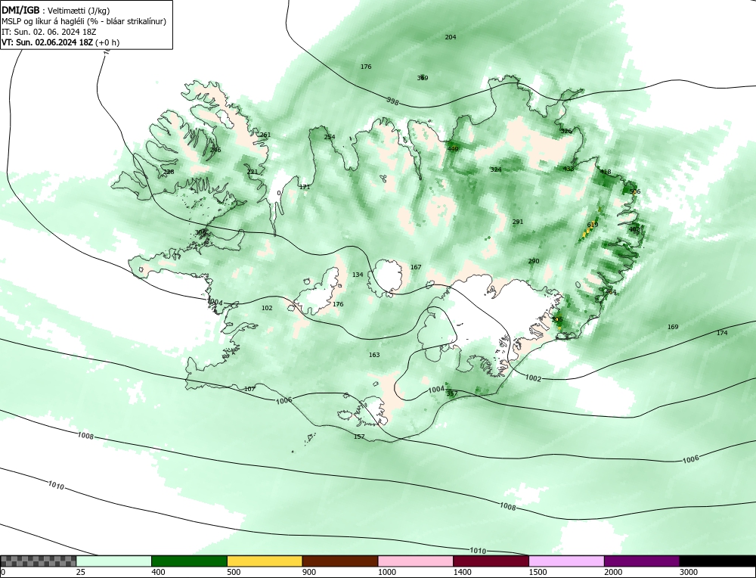Click the map value '171'

point(305,187)
